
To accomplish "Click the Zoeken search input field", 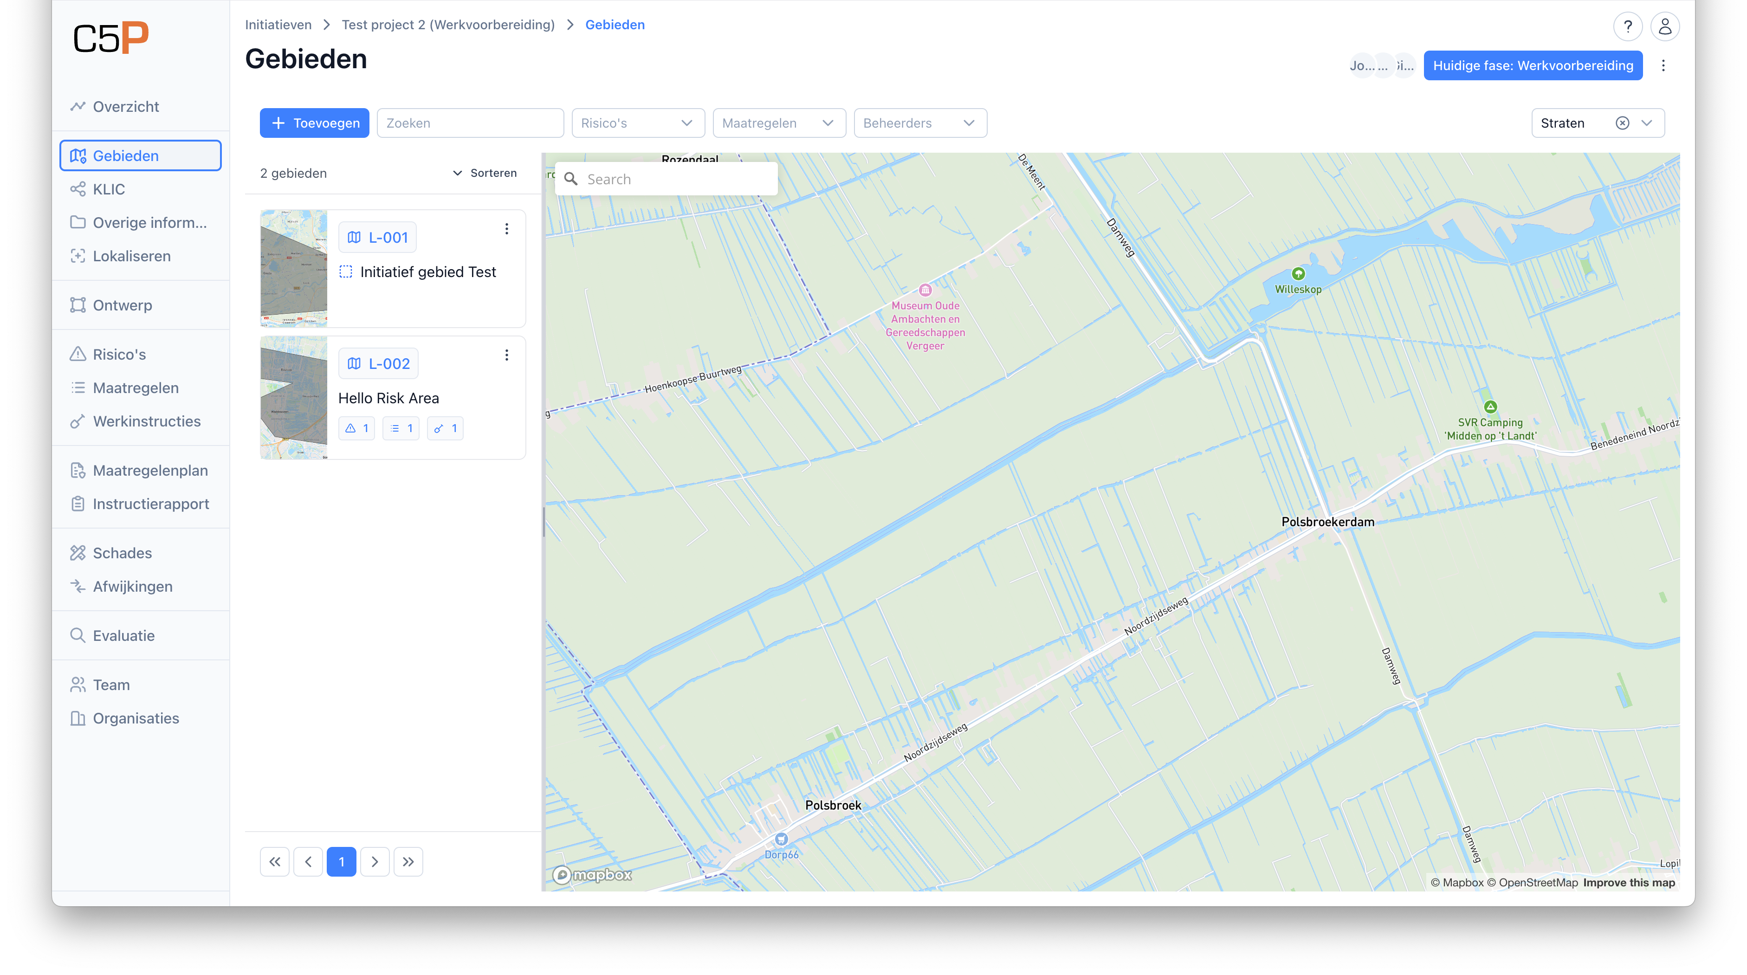I will (x=470, y=123).
